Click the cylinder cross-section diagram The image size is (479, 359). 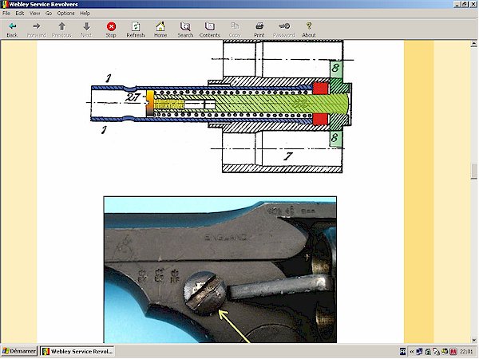tap(220, 107)
